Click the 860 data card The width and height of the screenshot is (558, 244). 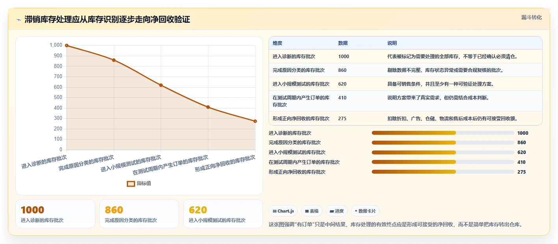tap(139, 214)
